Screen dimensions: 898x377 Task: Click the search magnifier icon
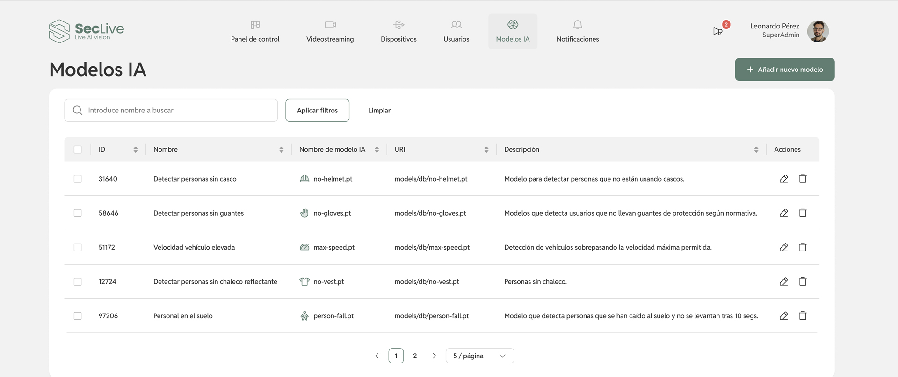(78, 111)
